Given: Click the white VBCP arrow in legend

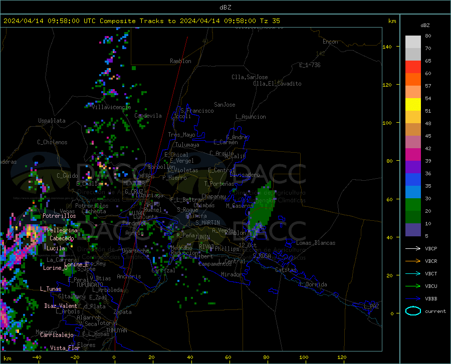Looking at the screenshot, I should click(413, 248).
